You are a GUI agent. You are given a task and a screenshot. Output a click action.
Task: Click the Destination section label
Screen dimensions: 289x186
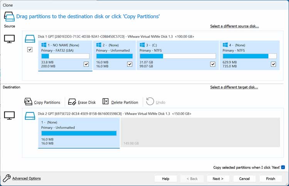[12, 87]
